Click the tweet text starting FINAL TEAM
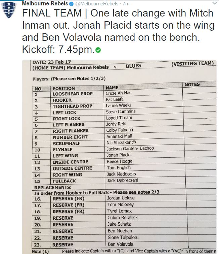219x254 pixels. tap(118, 31)
